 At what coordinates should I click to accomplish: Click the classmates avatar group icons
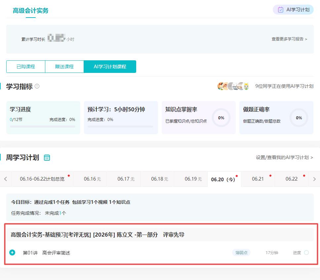tap(233, 86)
